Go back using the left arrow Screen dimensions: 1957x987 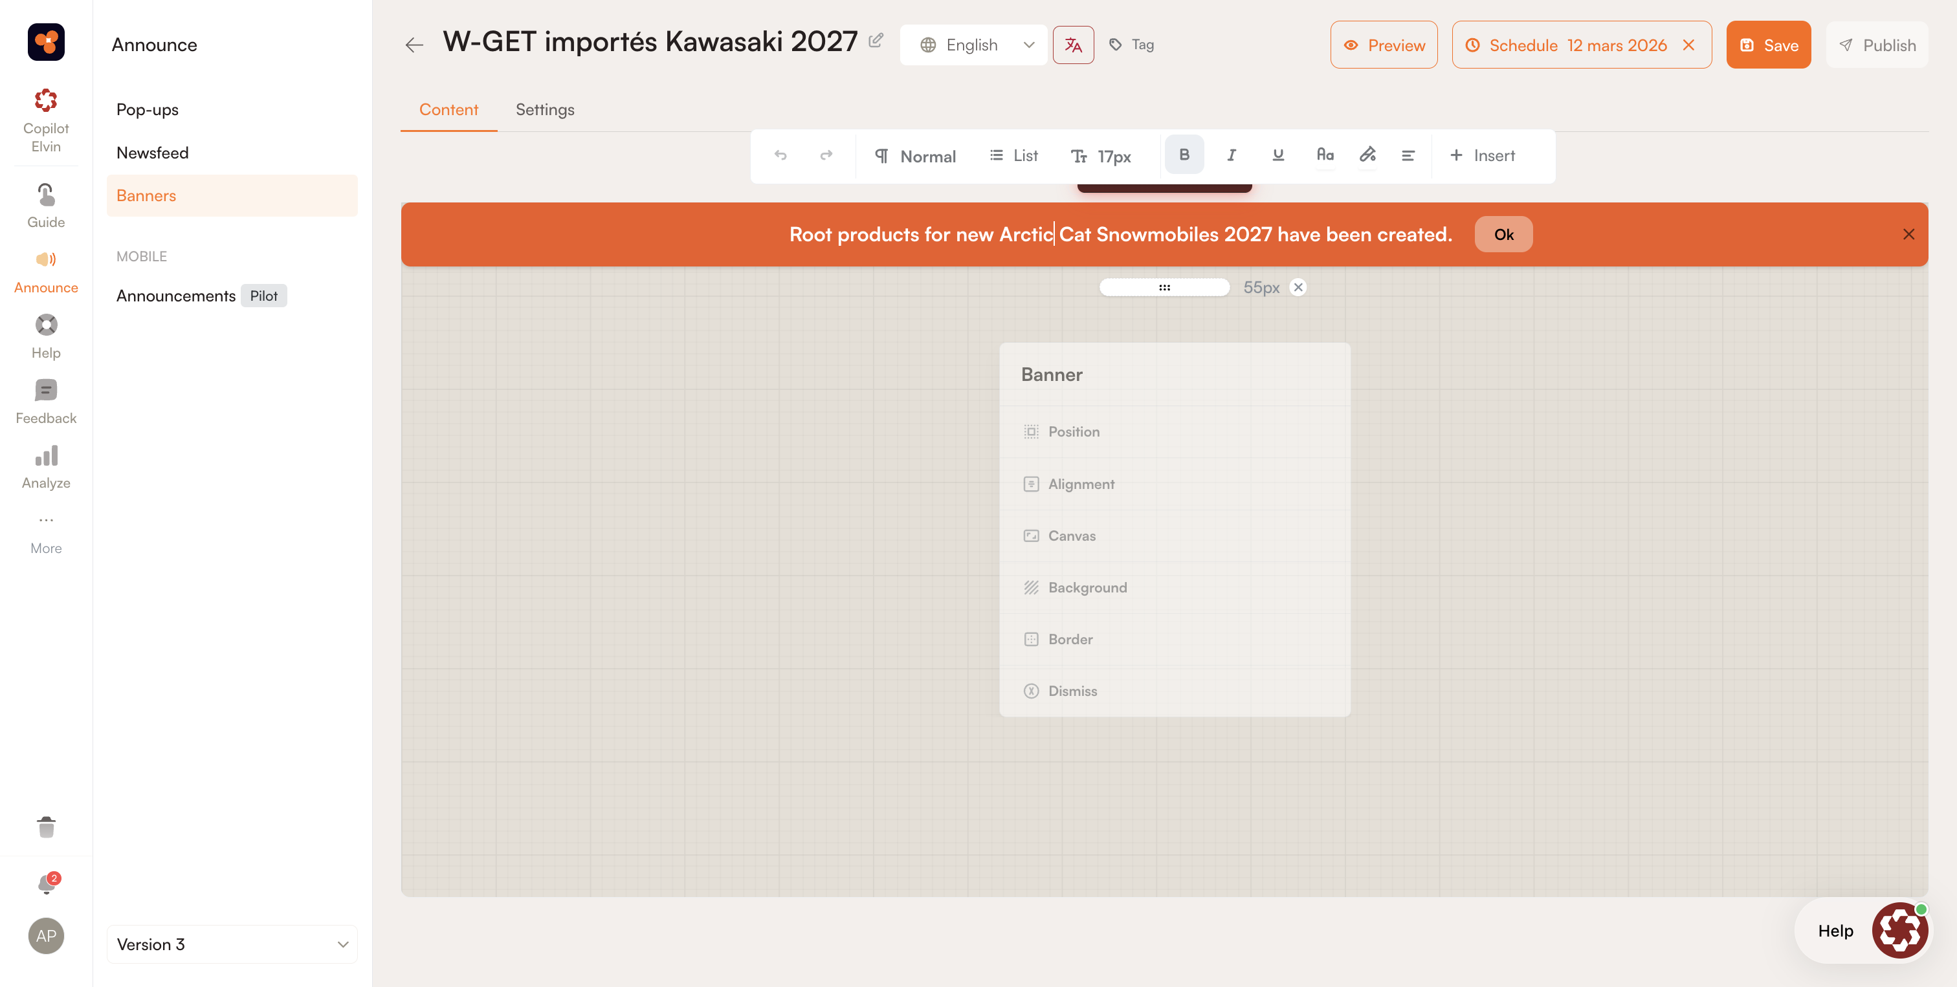pyautogui.click(x=414, y=45)
